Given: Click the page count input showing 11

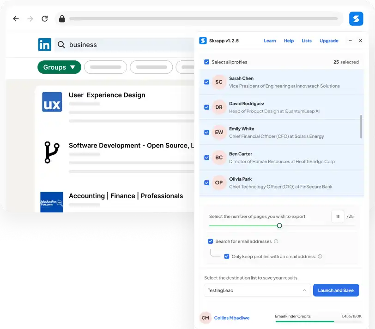Looking at the screenshot, I should pos(338,216).
